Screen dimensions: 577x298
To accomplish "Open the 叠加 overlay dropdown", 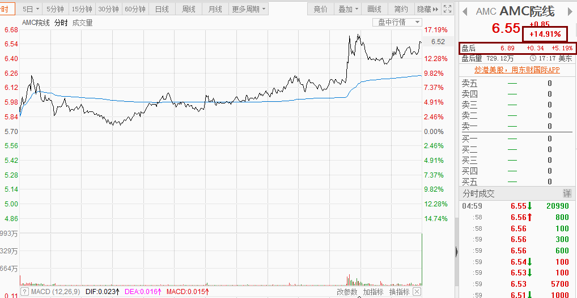I will [348, 9].
